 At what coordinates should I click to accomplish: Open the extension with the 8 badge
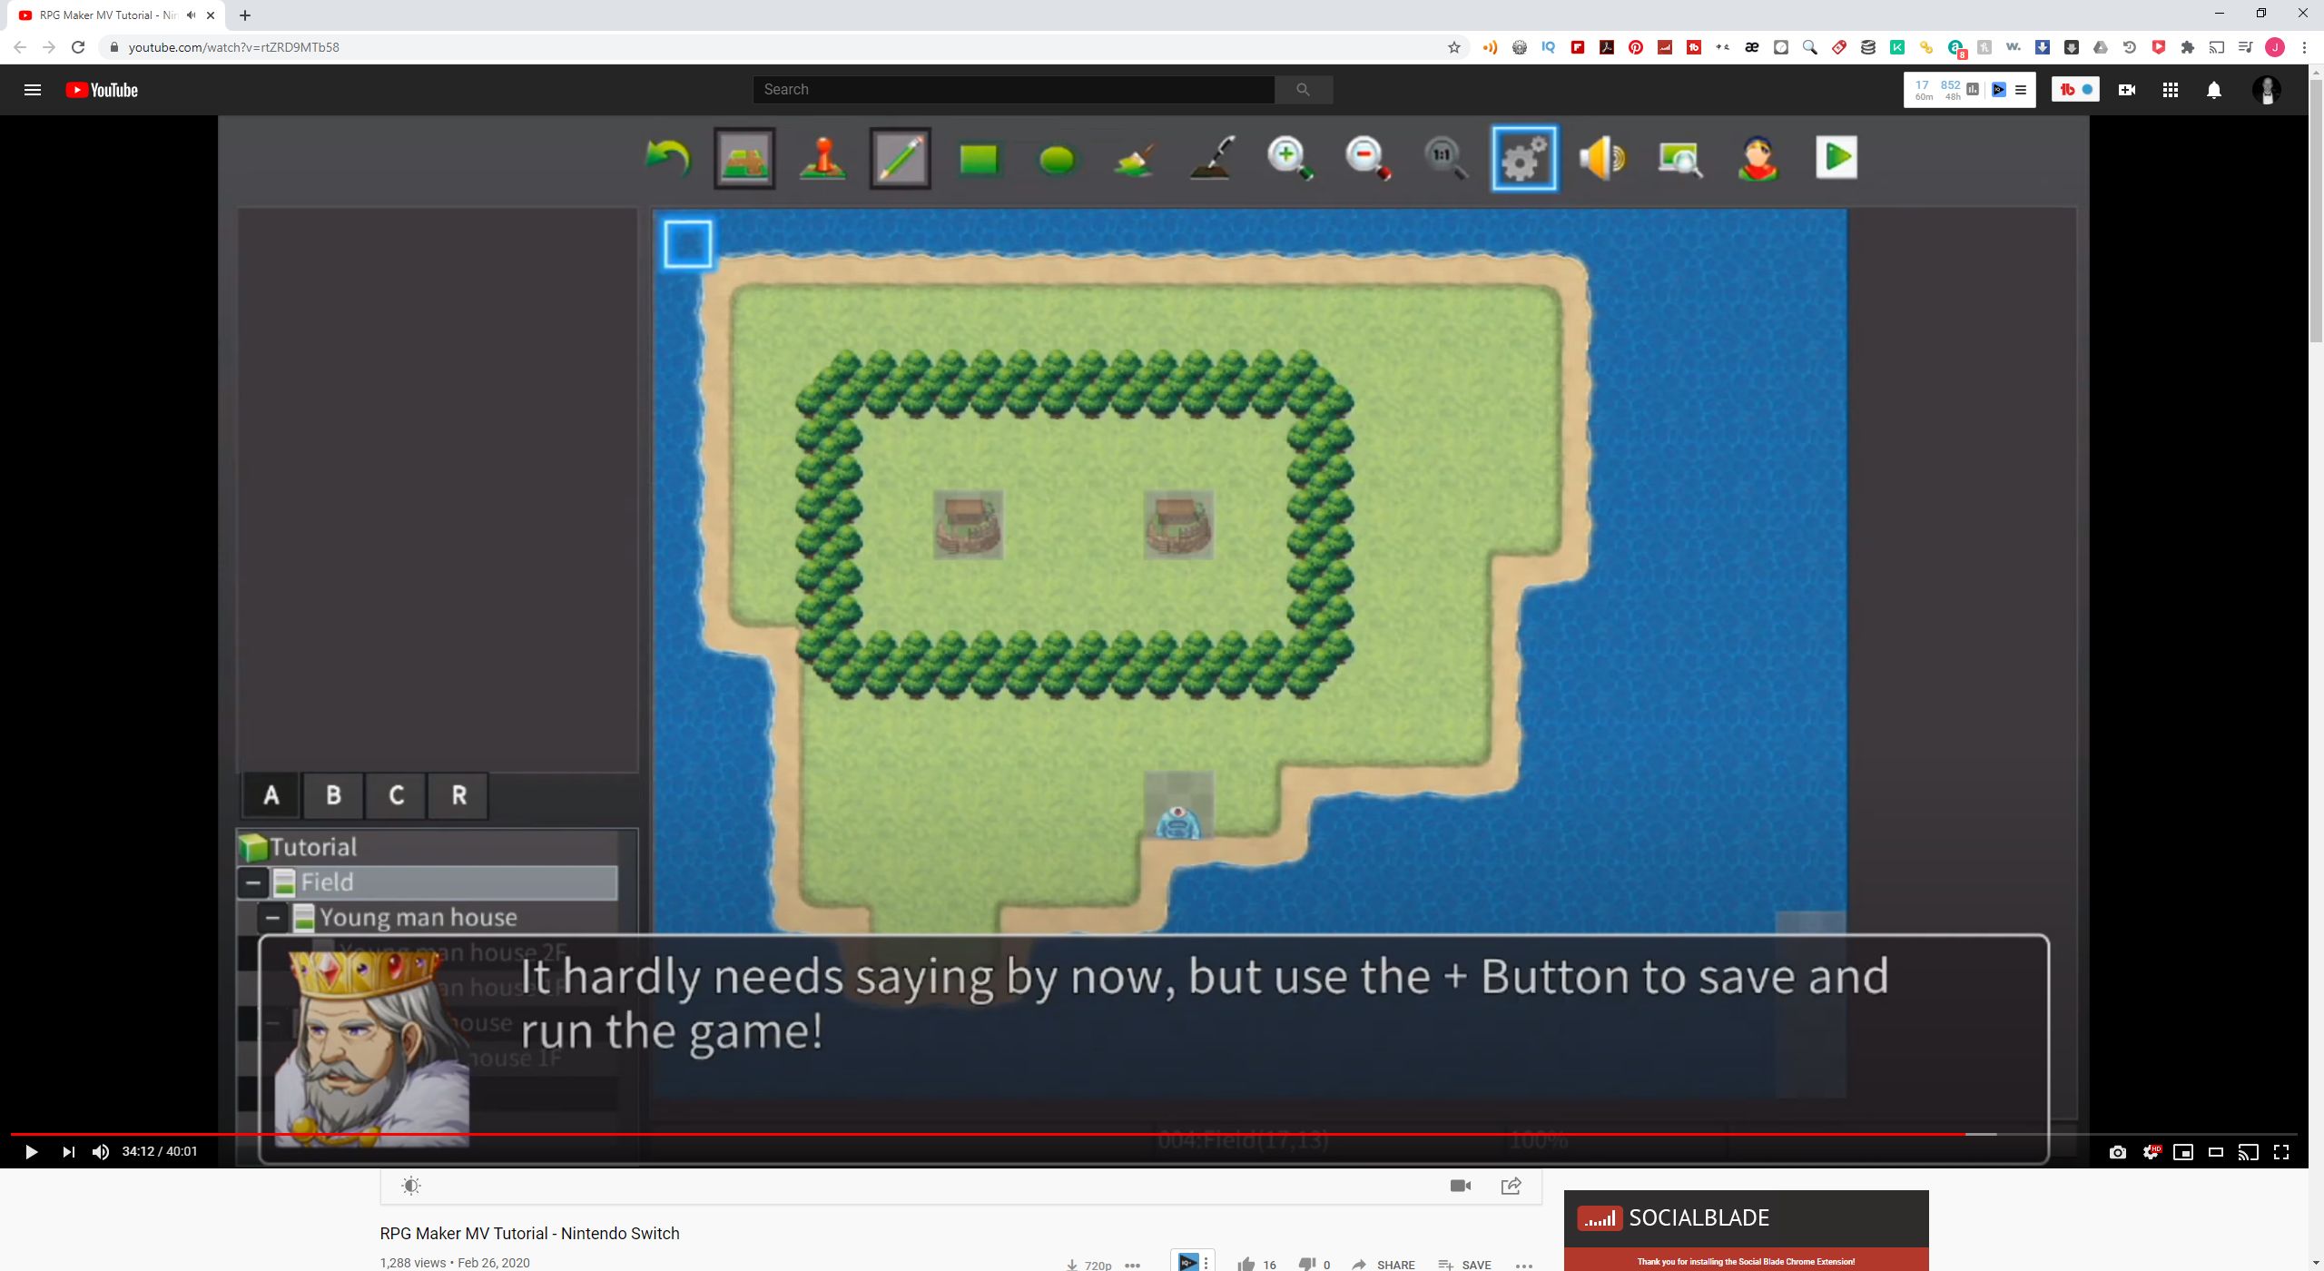tap(1957, 49)
